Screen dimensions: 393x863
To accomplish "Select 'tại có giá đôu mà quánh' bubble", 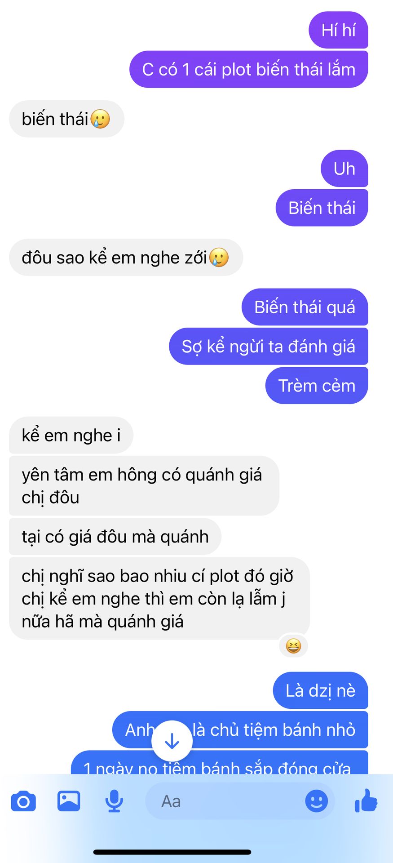I will (x=115, y=537).
